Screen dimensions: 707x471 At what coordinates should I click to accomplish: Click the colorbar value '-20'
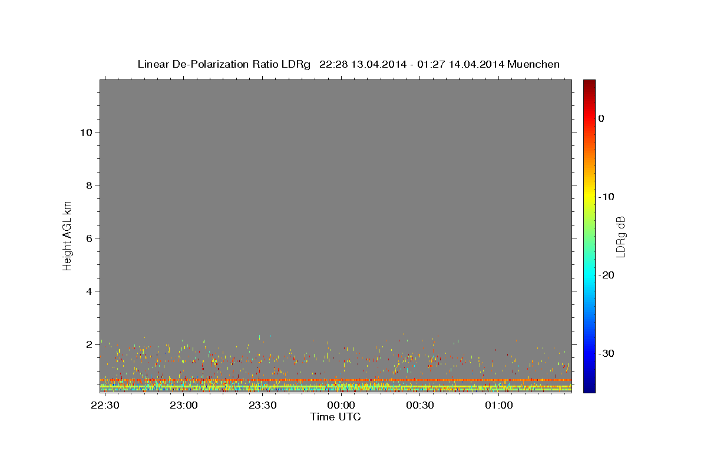(x=606, y=275)
